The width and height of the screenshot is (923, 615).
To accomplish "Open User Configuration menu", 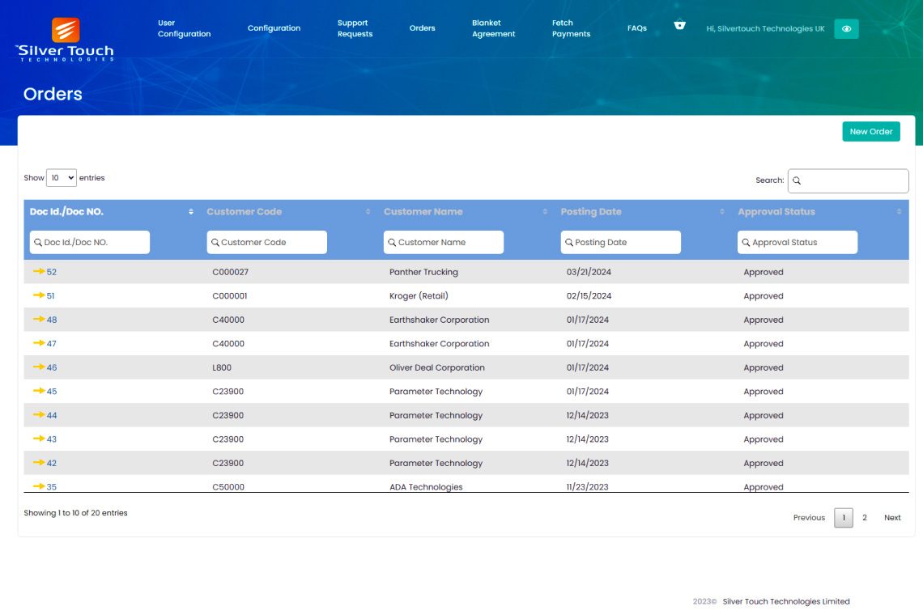I will click(x=185, y=28).
